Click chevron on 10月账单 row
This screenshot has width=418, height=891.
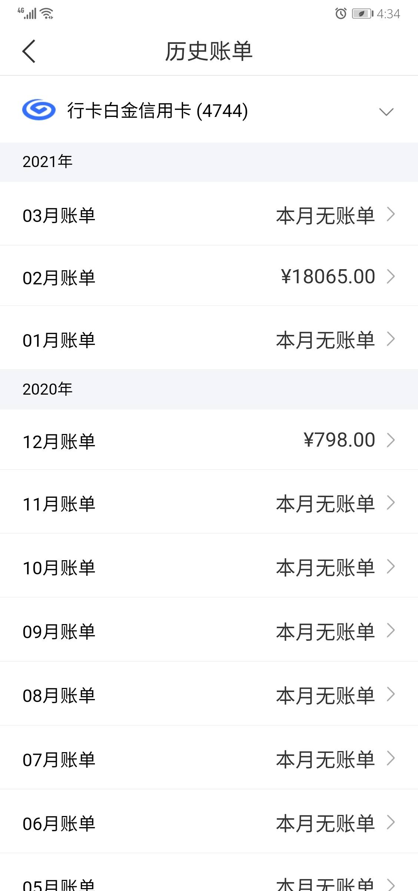click(x=391, y=567)
